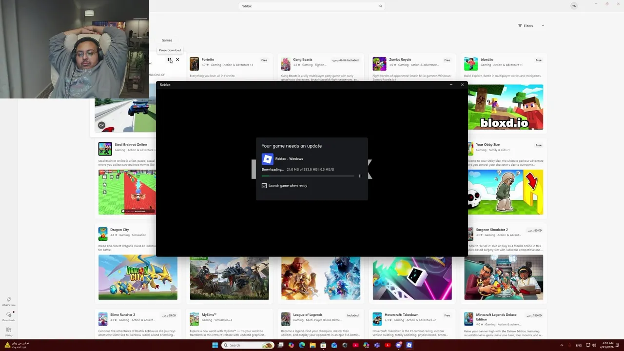Click the League of Legends Included badge
This screenshot has width=624, height=351.
(352, 315)
